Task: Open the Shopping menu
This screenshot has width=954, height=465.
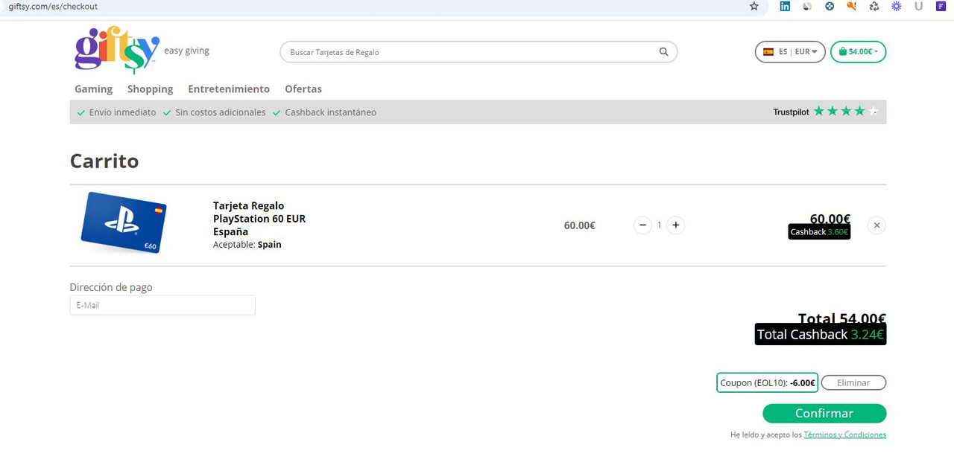Action: 150,89
